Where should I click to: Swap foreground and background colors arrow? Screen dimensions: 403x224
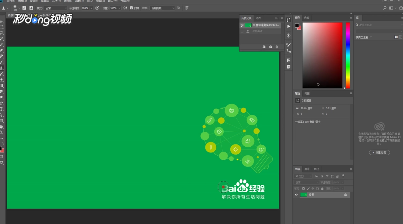tap(3, 144)
